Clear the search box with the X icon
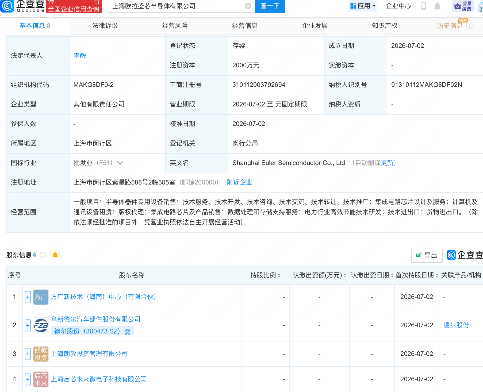 coord(248,6)
